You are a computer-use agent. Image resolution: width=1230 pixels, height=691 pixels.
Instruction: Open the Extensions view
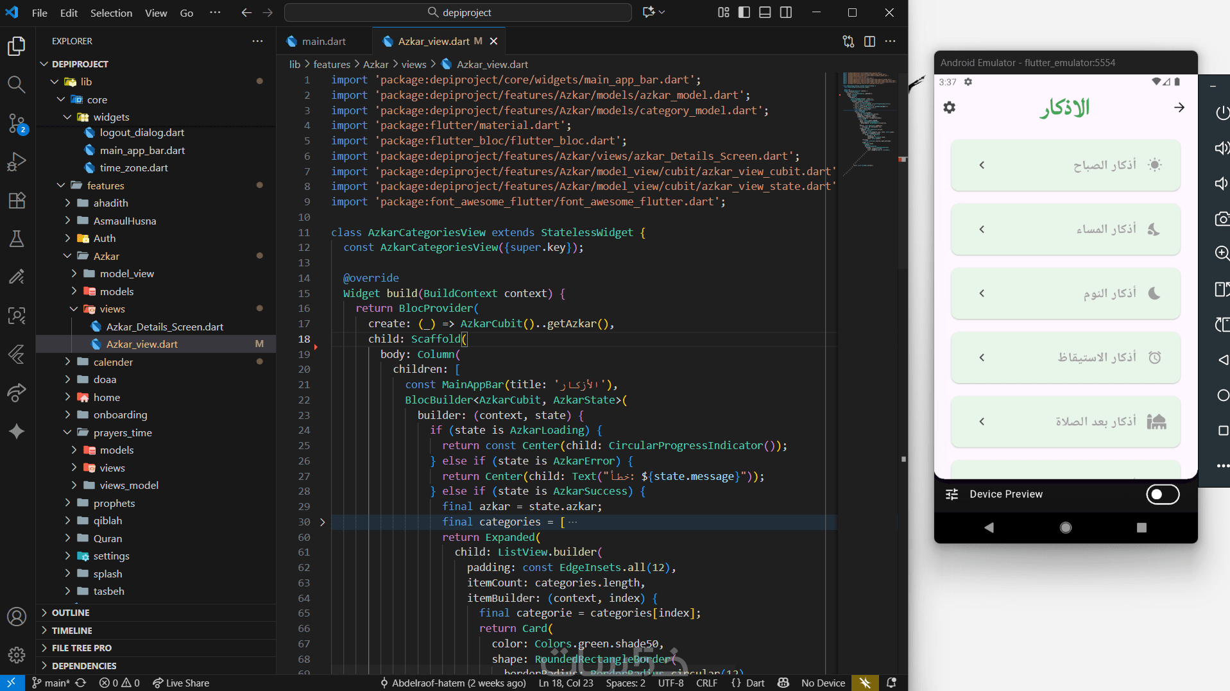[17, 200]
